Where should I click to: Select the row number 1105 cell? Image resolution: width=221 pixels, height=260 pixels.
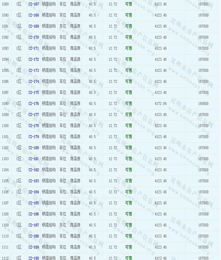pos(5,181)
